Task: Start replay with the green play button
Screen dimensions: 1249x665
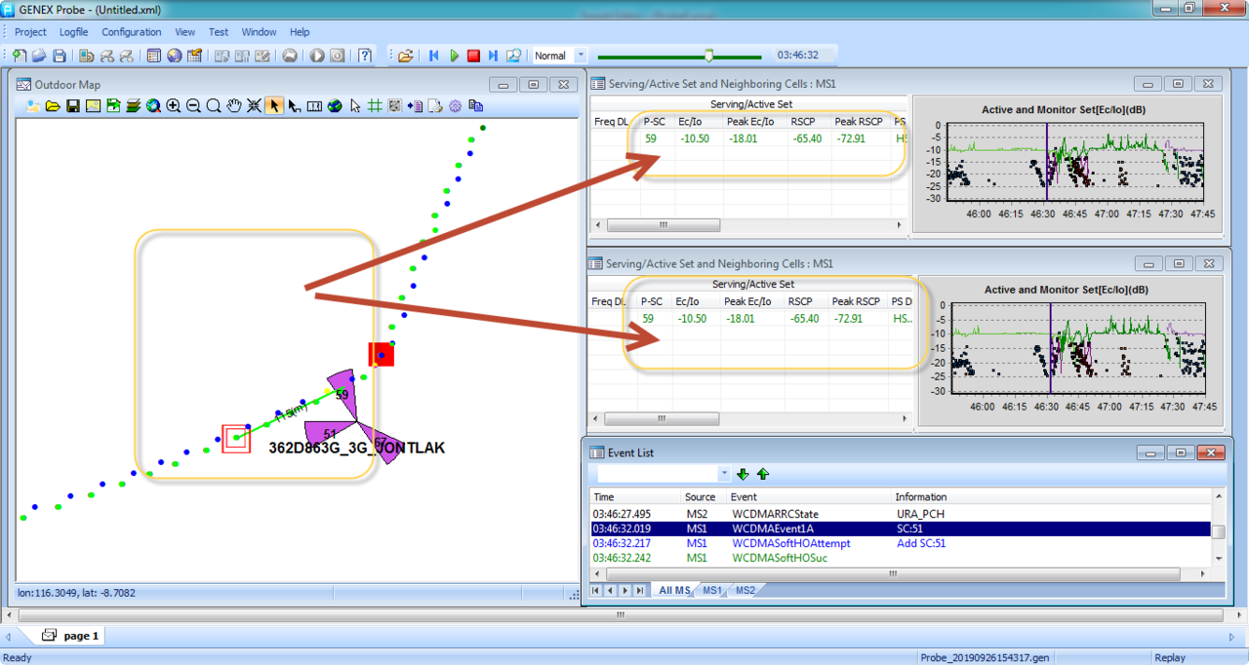Action: [x=454, y=56]
